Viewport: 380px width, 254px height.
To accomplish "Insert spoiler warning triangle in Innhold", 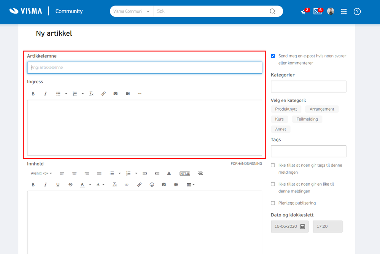I will point(169,173).
